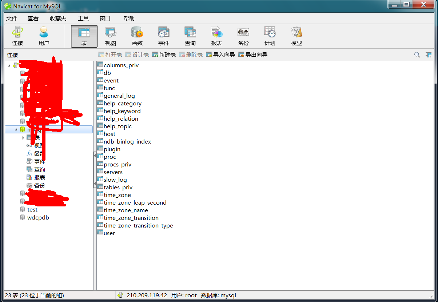Select the user table in the list
The image size is (438, 302).
click(109, 233)
